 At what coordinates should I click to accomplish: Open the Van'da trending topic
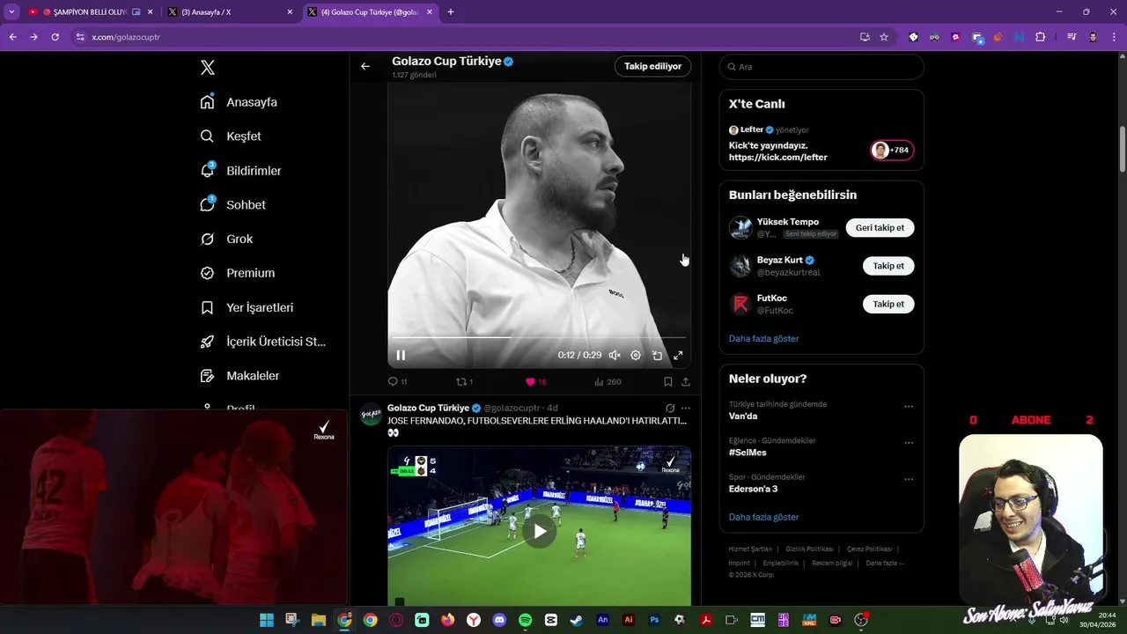point(743,417)
